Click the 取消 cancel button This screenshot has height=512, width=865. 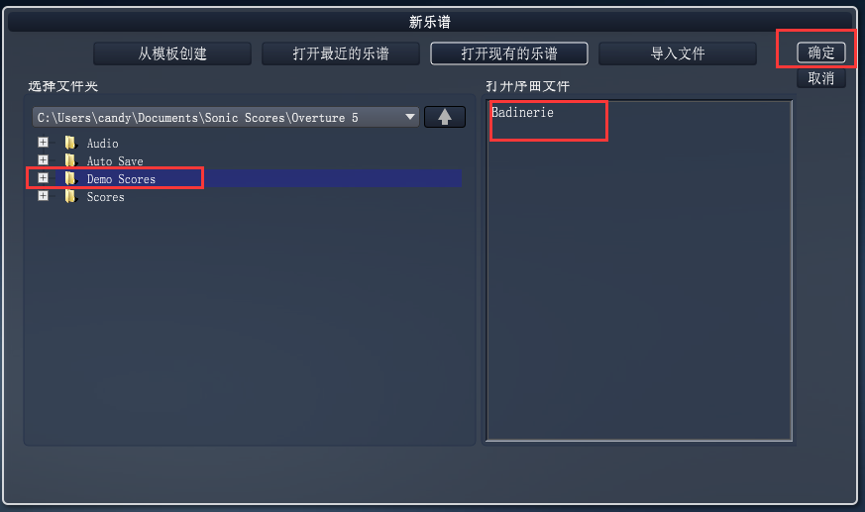(x=820, y=78)
